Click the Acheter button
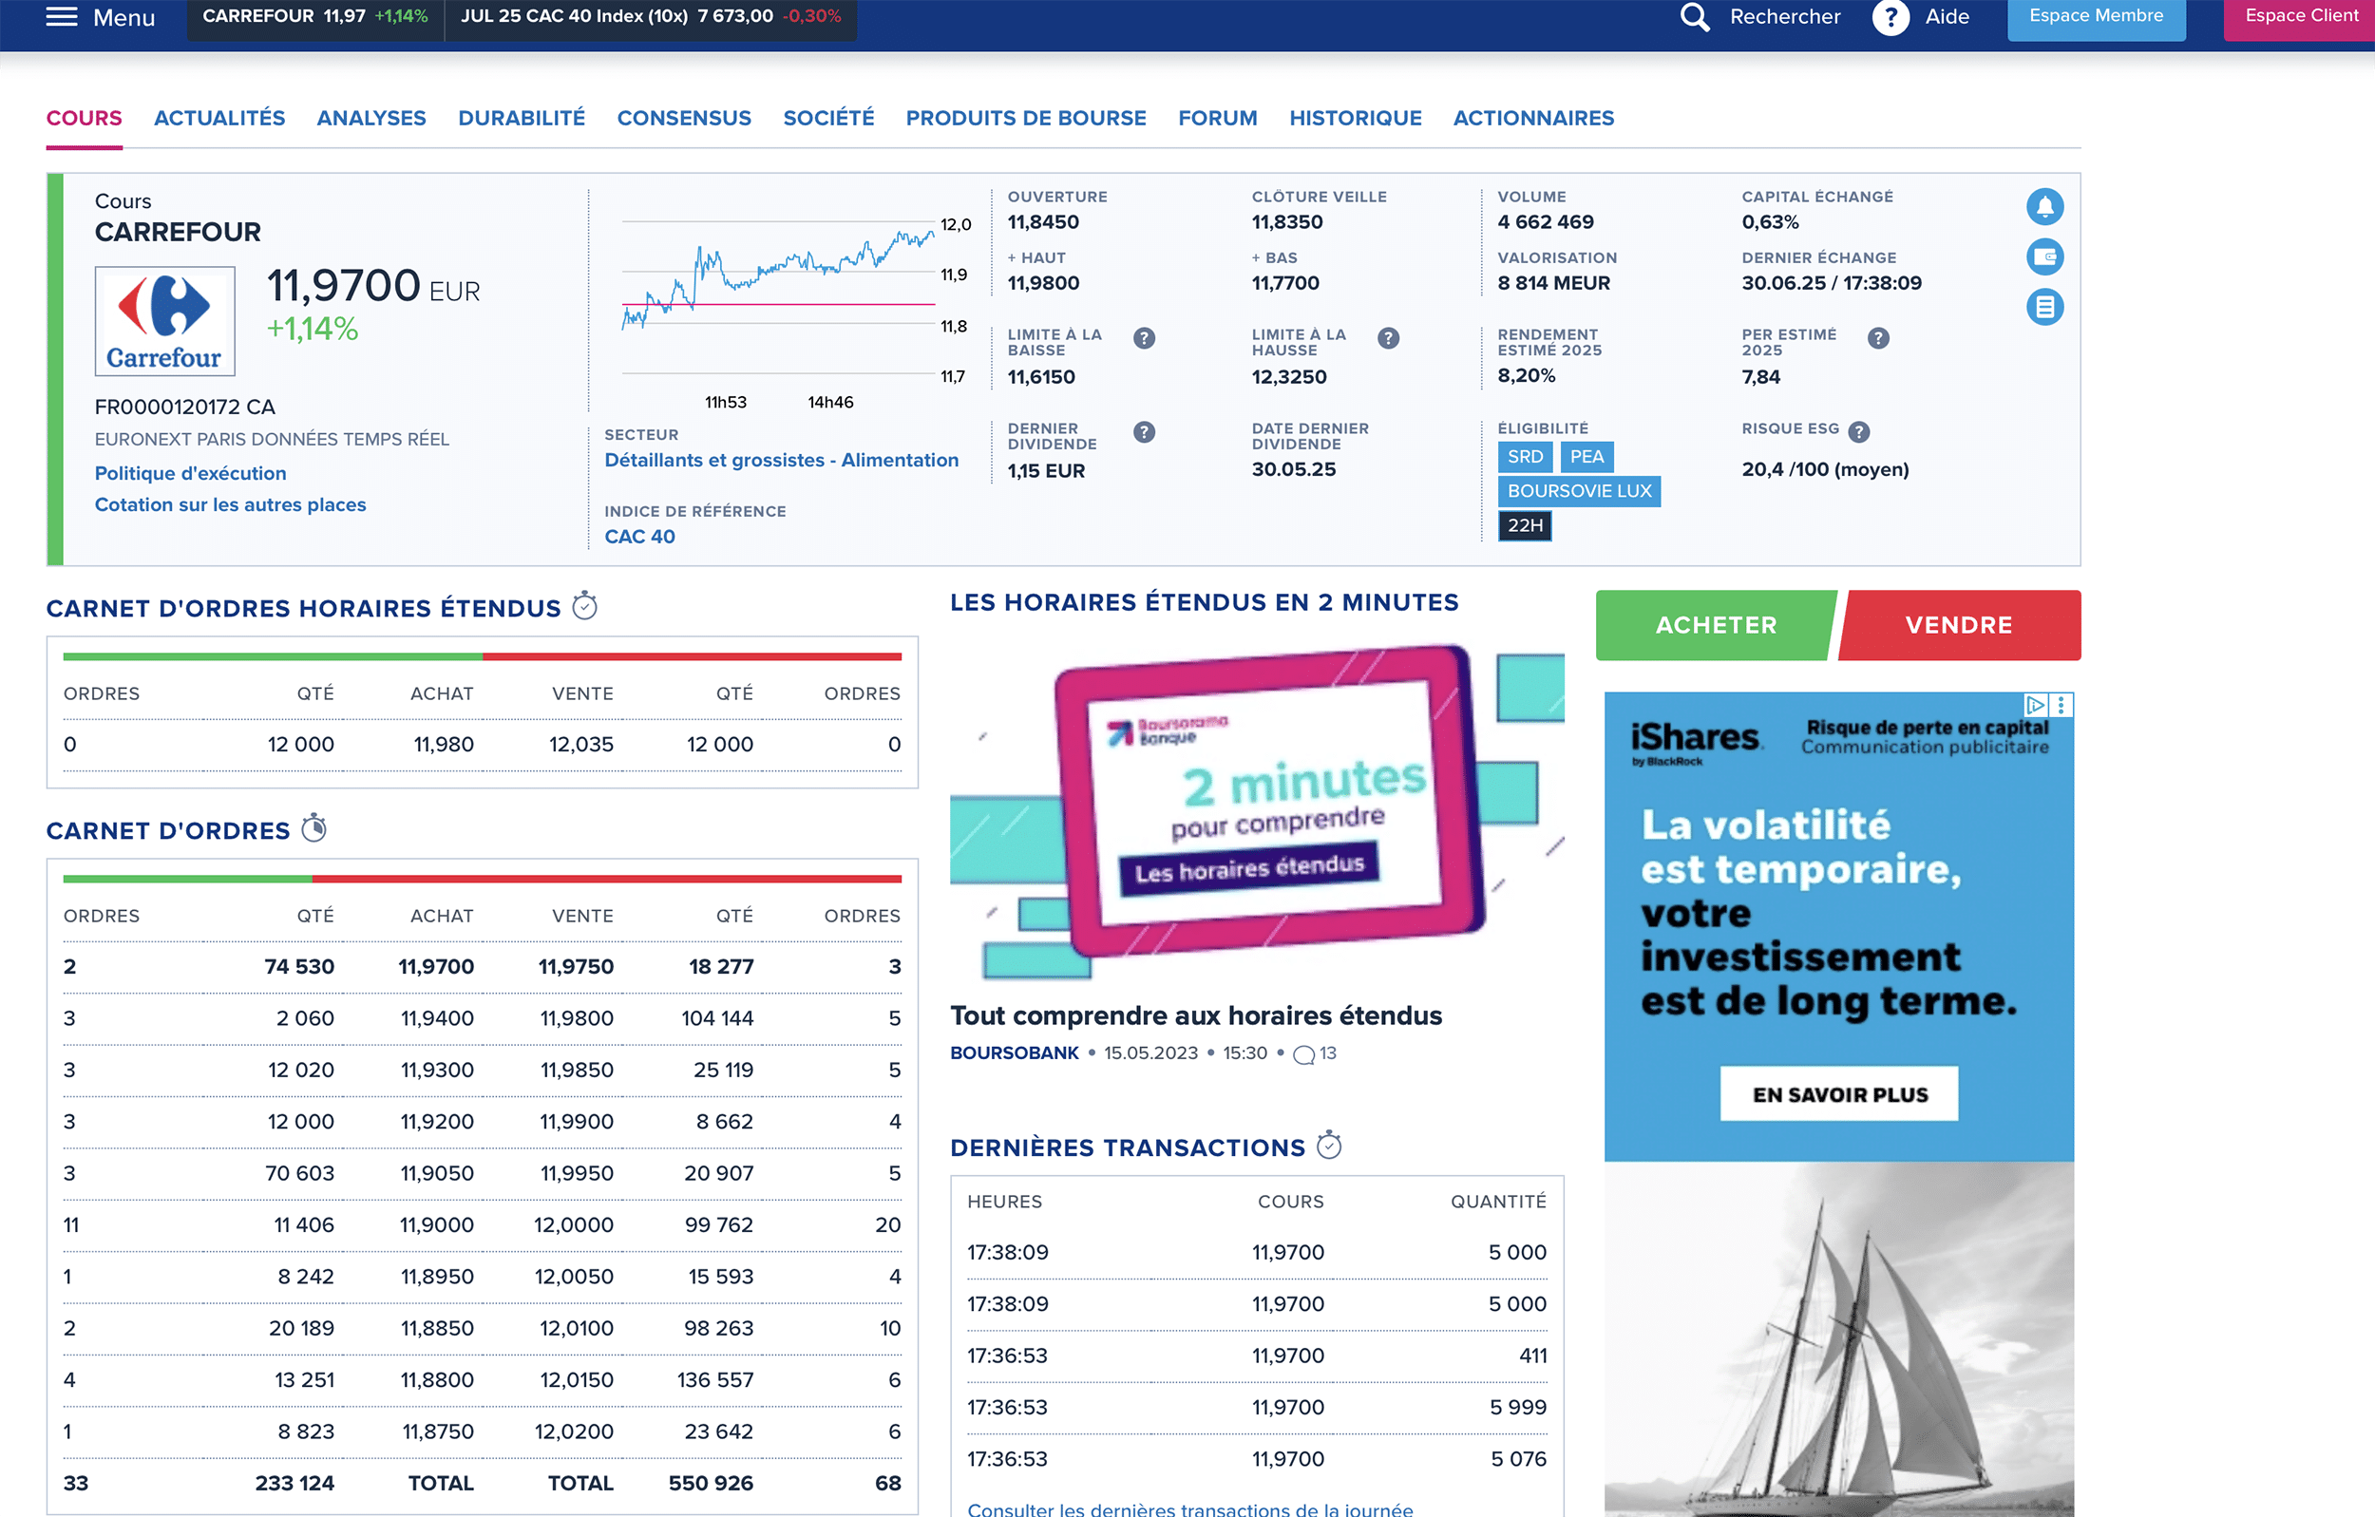Image resolution: width=2375 pixels, height=1517 pixels. point(1715,624)
